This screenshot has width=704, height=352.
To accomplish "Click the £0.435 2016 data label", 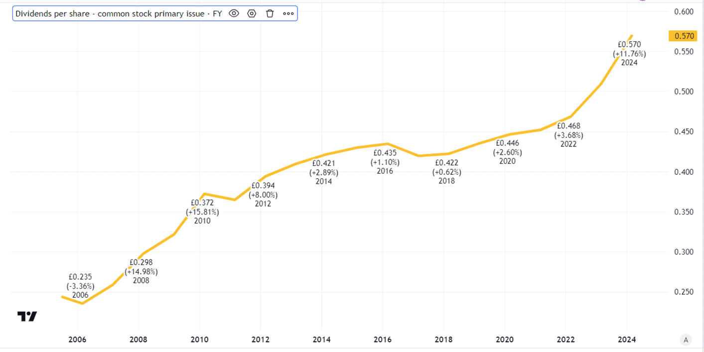I will click(385, 162).
